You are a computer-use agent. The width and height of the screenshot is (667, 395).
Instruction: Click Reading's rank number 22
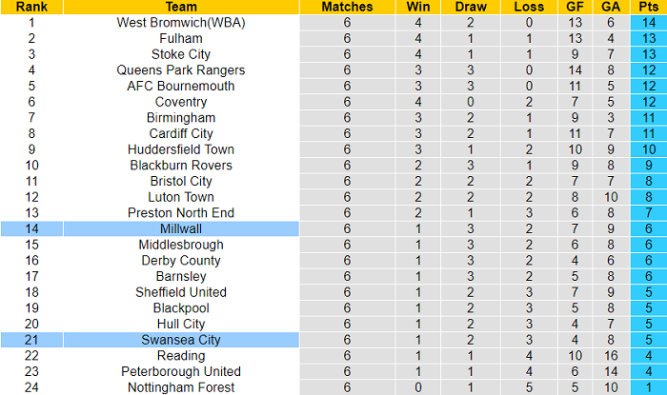pos(31,355)
